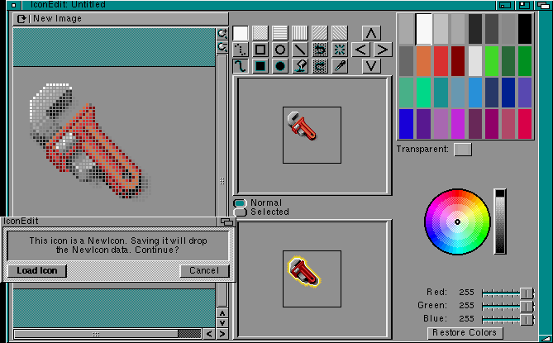Choose the hollow circle tool
The width and height of the screenshot is (553, 343).
pyautogui.click(x=280, y=50)
